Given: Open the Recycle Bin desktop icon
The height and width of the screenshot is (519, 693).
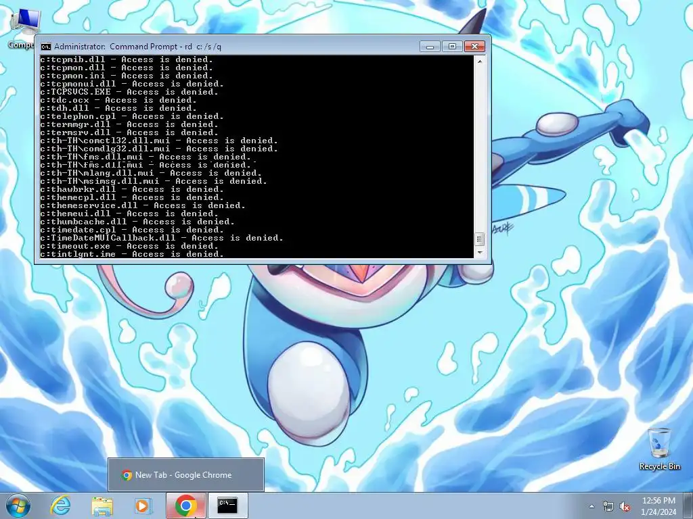Looking at the screenshot, I should tap(659, 449).
